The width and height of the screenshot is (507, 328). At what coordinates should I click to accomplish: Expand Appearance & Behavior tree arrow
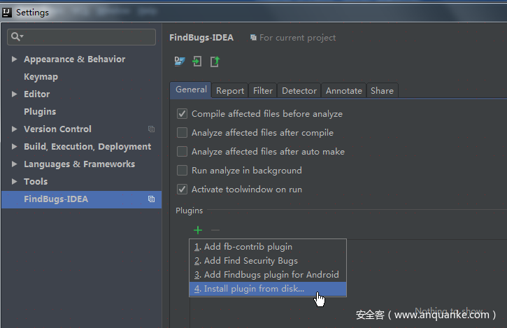click(x=14, y=59)
